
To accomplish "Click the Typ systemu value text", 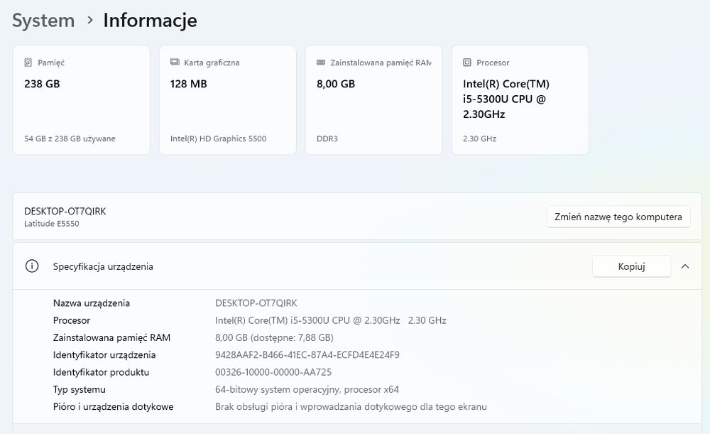I will coord(307,389).
